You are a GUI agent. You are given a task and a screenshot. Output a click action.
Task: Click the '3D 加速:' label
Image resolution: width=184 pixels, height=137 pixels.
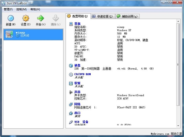click(81, 60)
